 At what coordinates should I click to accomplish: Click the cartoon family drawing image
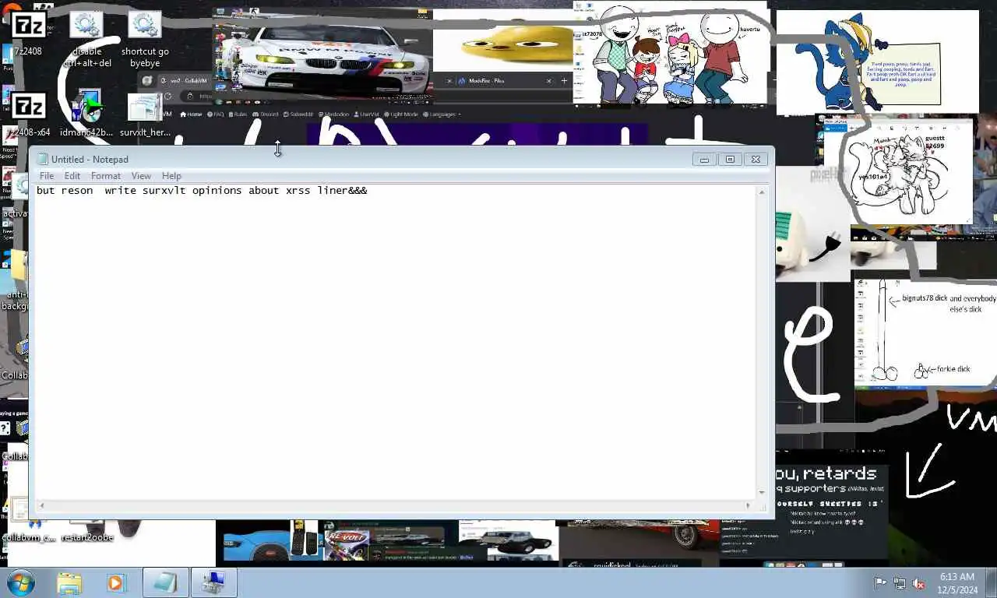[x=671, y=53]
